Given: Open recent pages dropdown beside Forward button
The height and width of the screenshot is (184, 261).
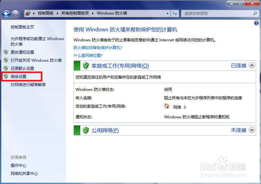Looking at the screenshot, I should click(22, 14).
